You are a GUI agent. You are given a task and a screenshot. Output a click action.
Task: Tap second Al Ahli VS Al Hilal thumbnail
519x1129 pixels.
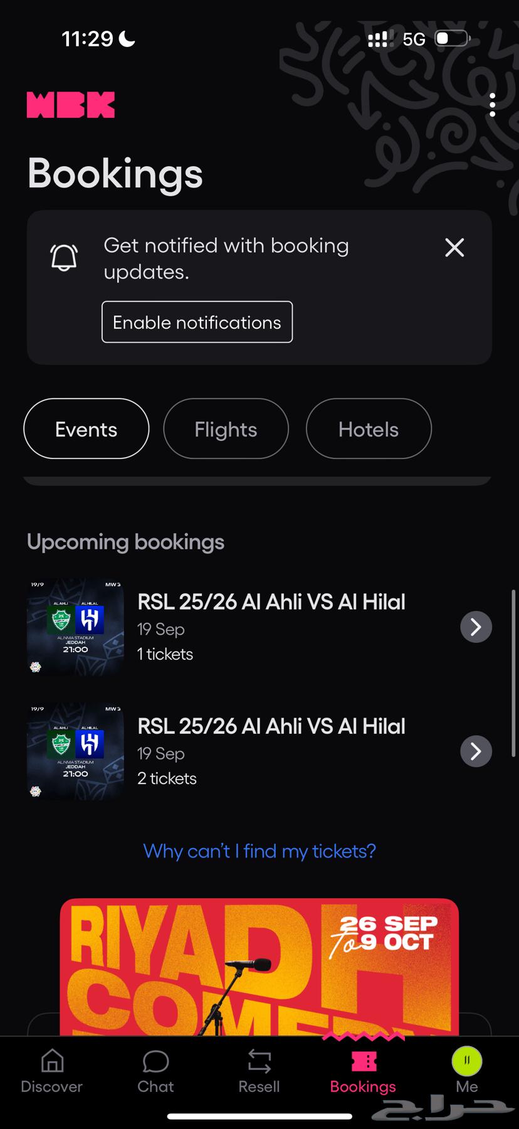coord(75,751)
